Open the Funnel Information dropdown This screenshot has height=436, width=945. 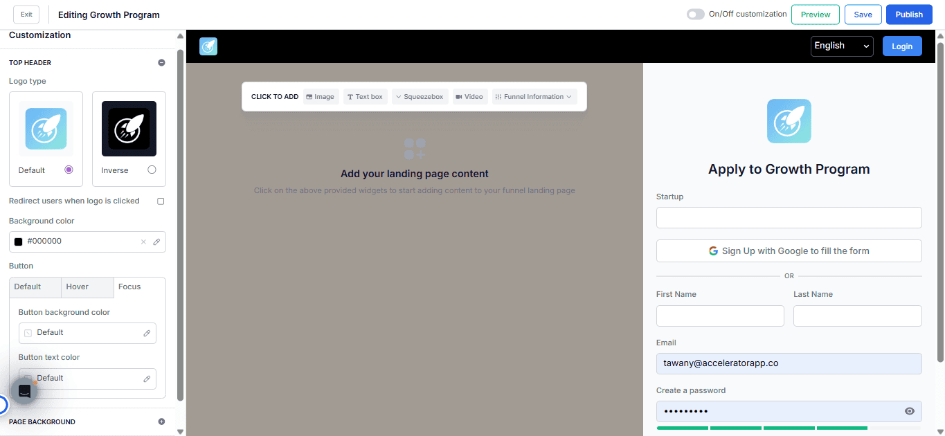coord(534,97)
